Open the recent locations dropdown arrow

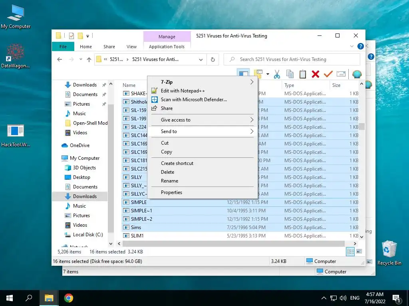pos(81,59)
